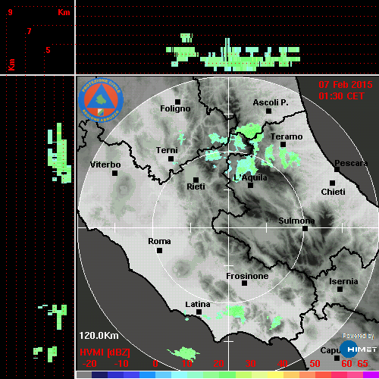Image resolution: width=379 pixels, height=379 pixels.
Task: Click the Terni label
Action: click(167, 150)
